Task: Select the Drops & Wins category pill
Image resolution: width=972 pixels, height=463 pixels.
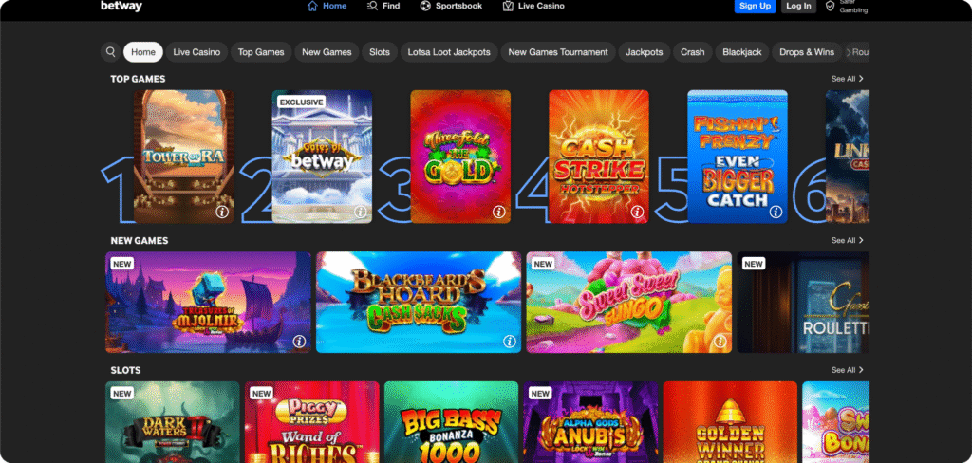Action: pyautogui.click(x=807, y=52)
